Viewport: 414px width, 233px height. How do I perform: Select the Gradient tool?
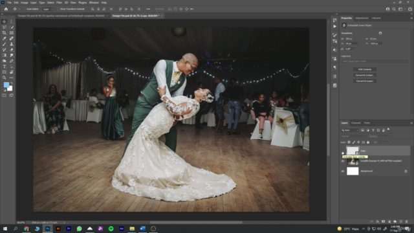[5, 55]
